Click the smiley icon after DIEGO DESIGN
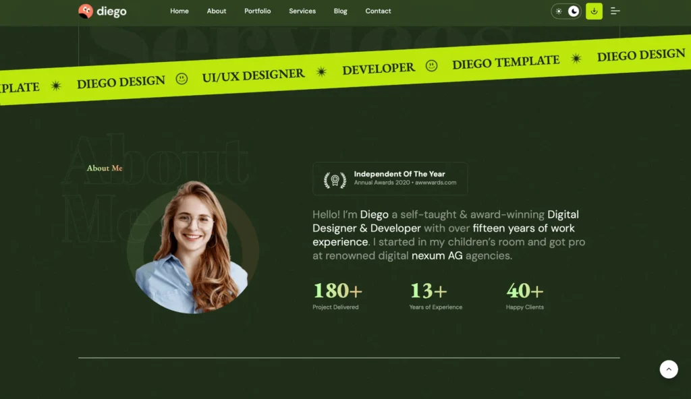This screenshot has width=691, height=399. click(182, 79)
